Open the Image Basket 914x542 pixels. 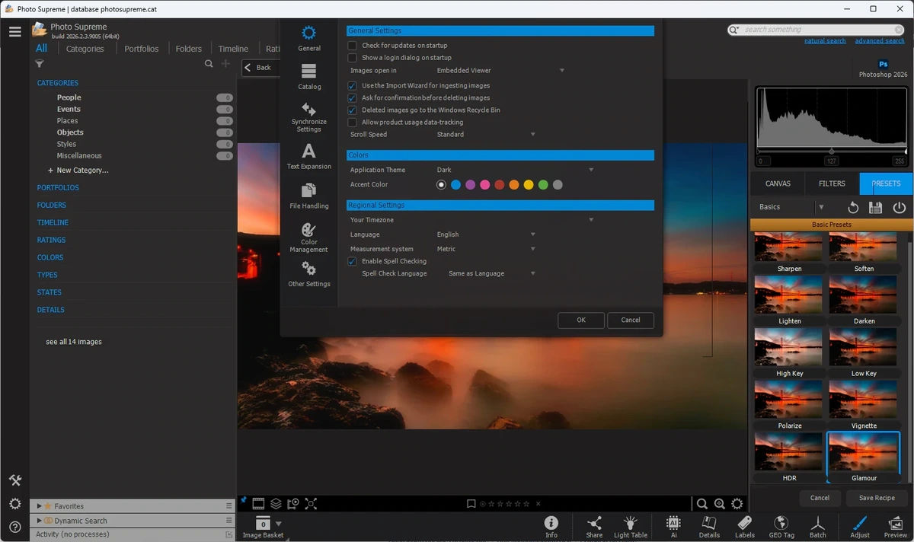click(263, 527)
